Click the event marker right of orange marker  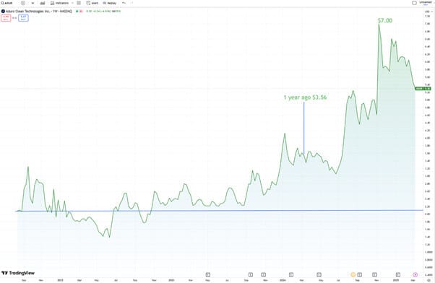pos(360,274)
